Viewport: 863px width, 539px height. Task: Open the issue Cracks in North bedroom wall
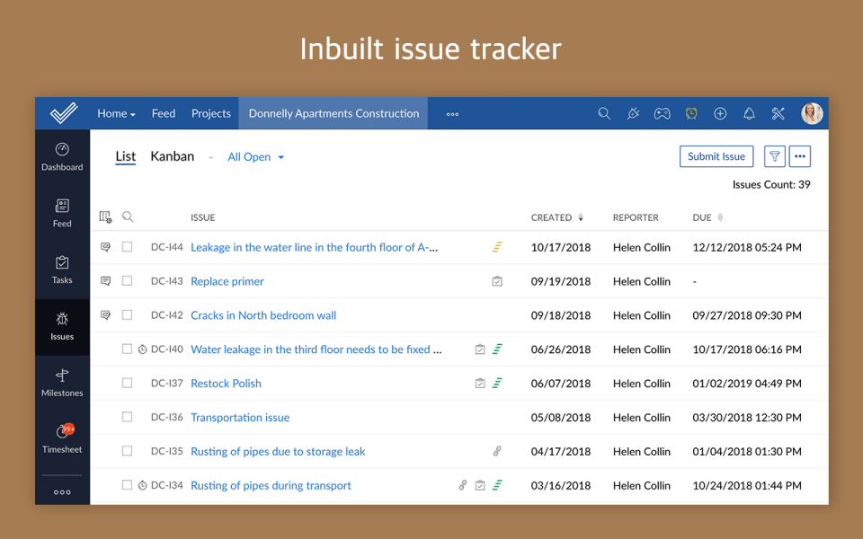pyautogui.click(x=262, y=315)
